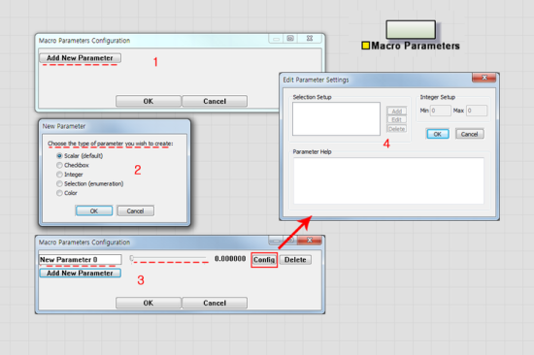Viewport: 534px width, 355px height.
Task: Delete New Parameter 0
Action: (295, 260)
